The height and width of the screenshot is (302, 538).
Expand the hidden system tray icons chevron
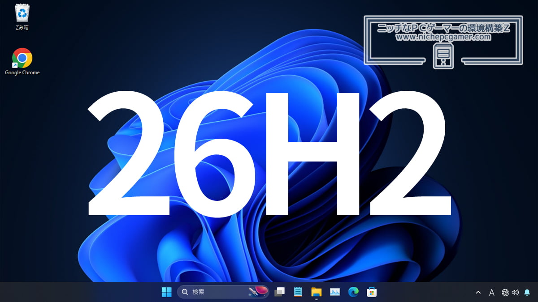(478, 292)
